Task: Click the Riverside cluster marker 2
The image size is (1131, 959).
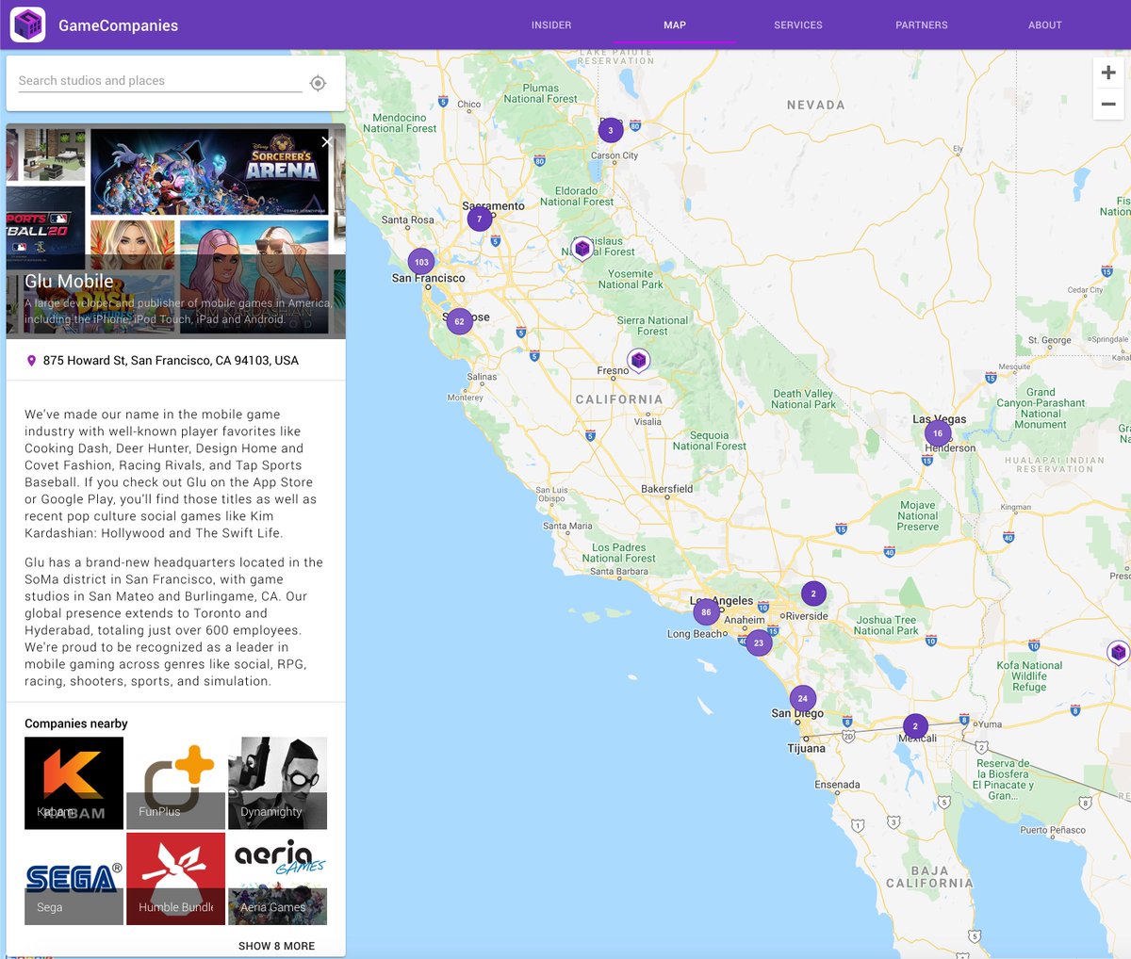Action: click(813, 593)
